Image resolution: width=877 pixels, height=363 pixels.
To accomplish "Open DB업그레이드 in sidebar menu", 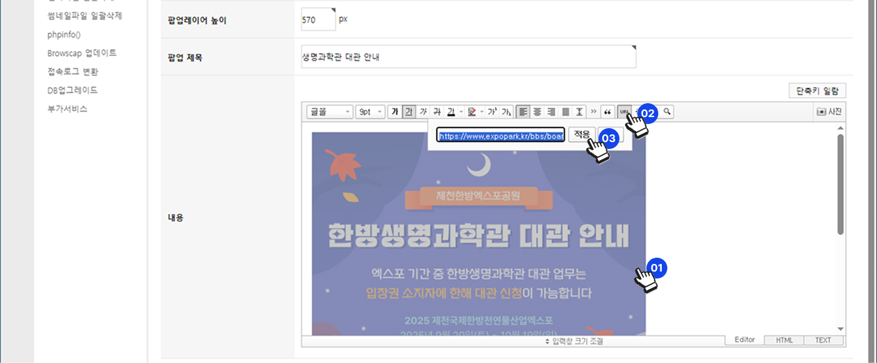I will (72, 90).
